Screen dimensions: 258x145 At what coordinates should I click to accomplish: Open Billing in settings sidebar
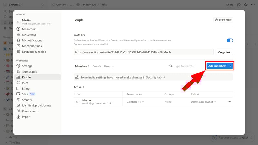pyautogui.click(x=26, y=88)
